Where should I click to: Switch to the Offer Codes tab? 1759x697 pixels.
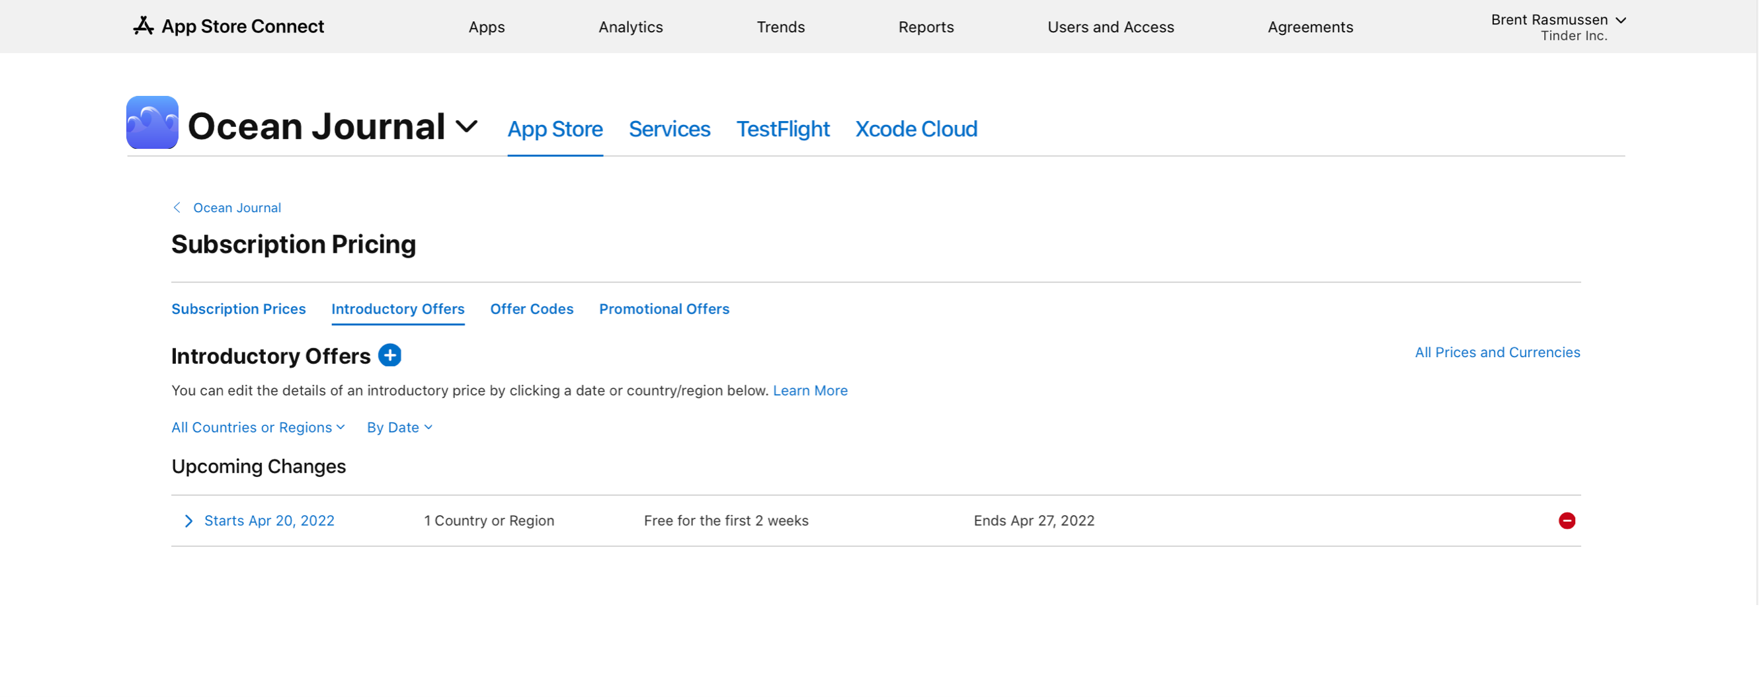[531, 309]
